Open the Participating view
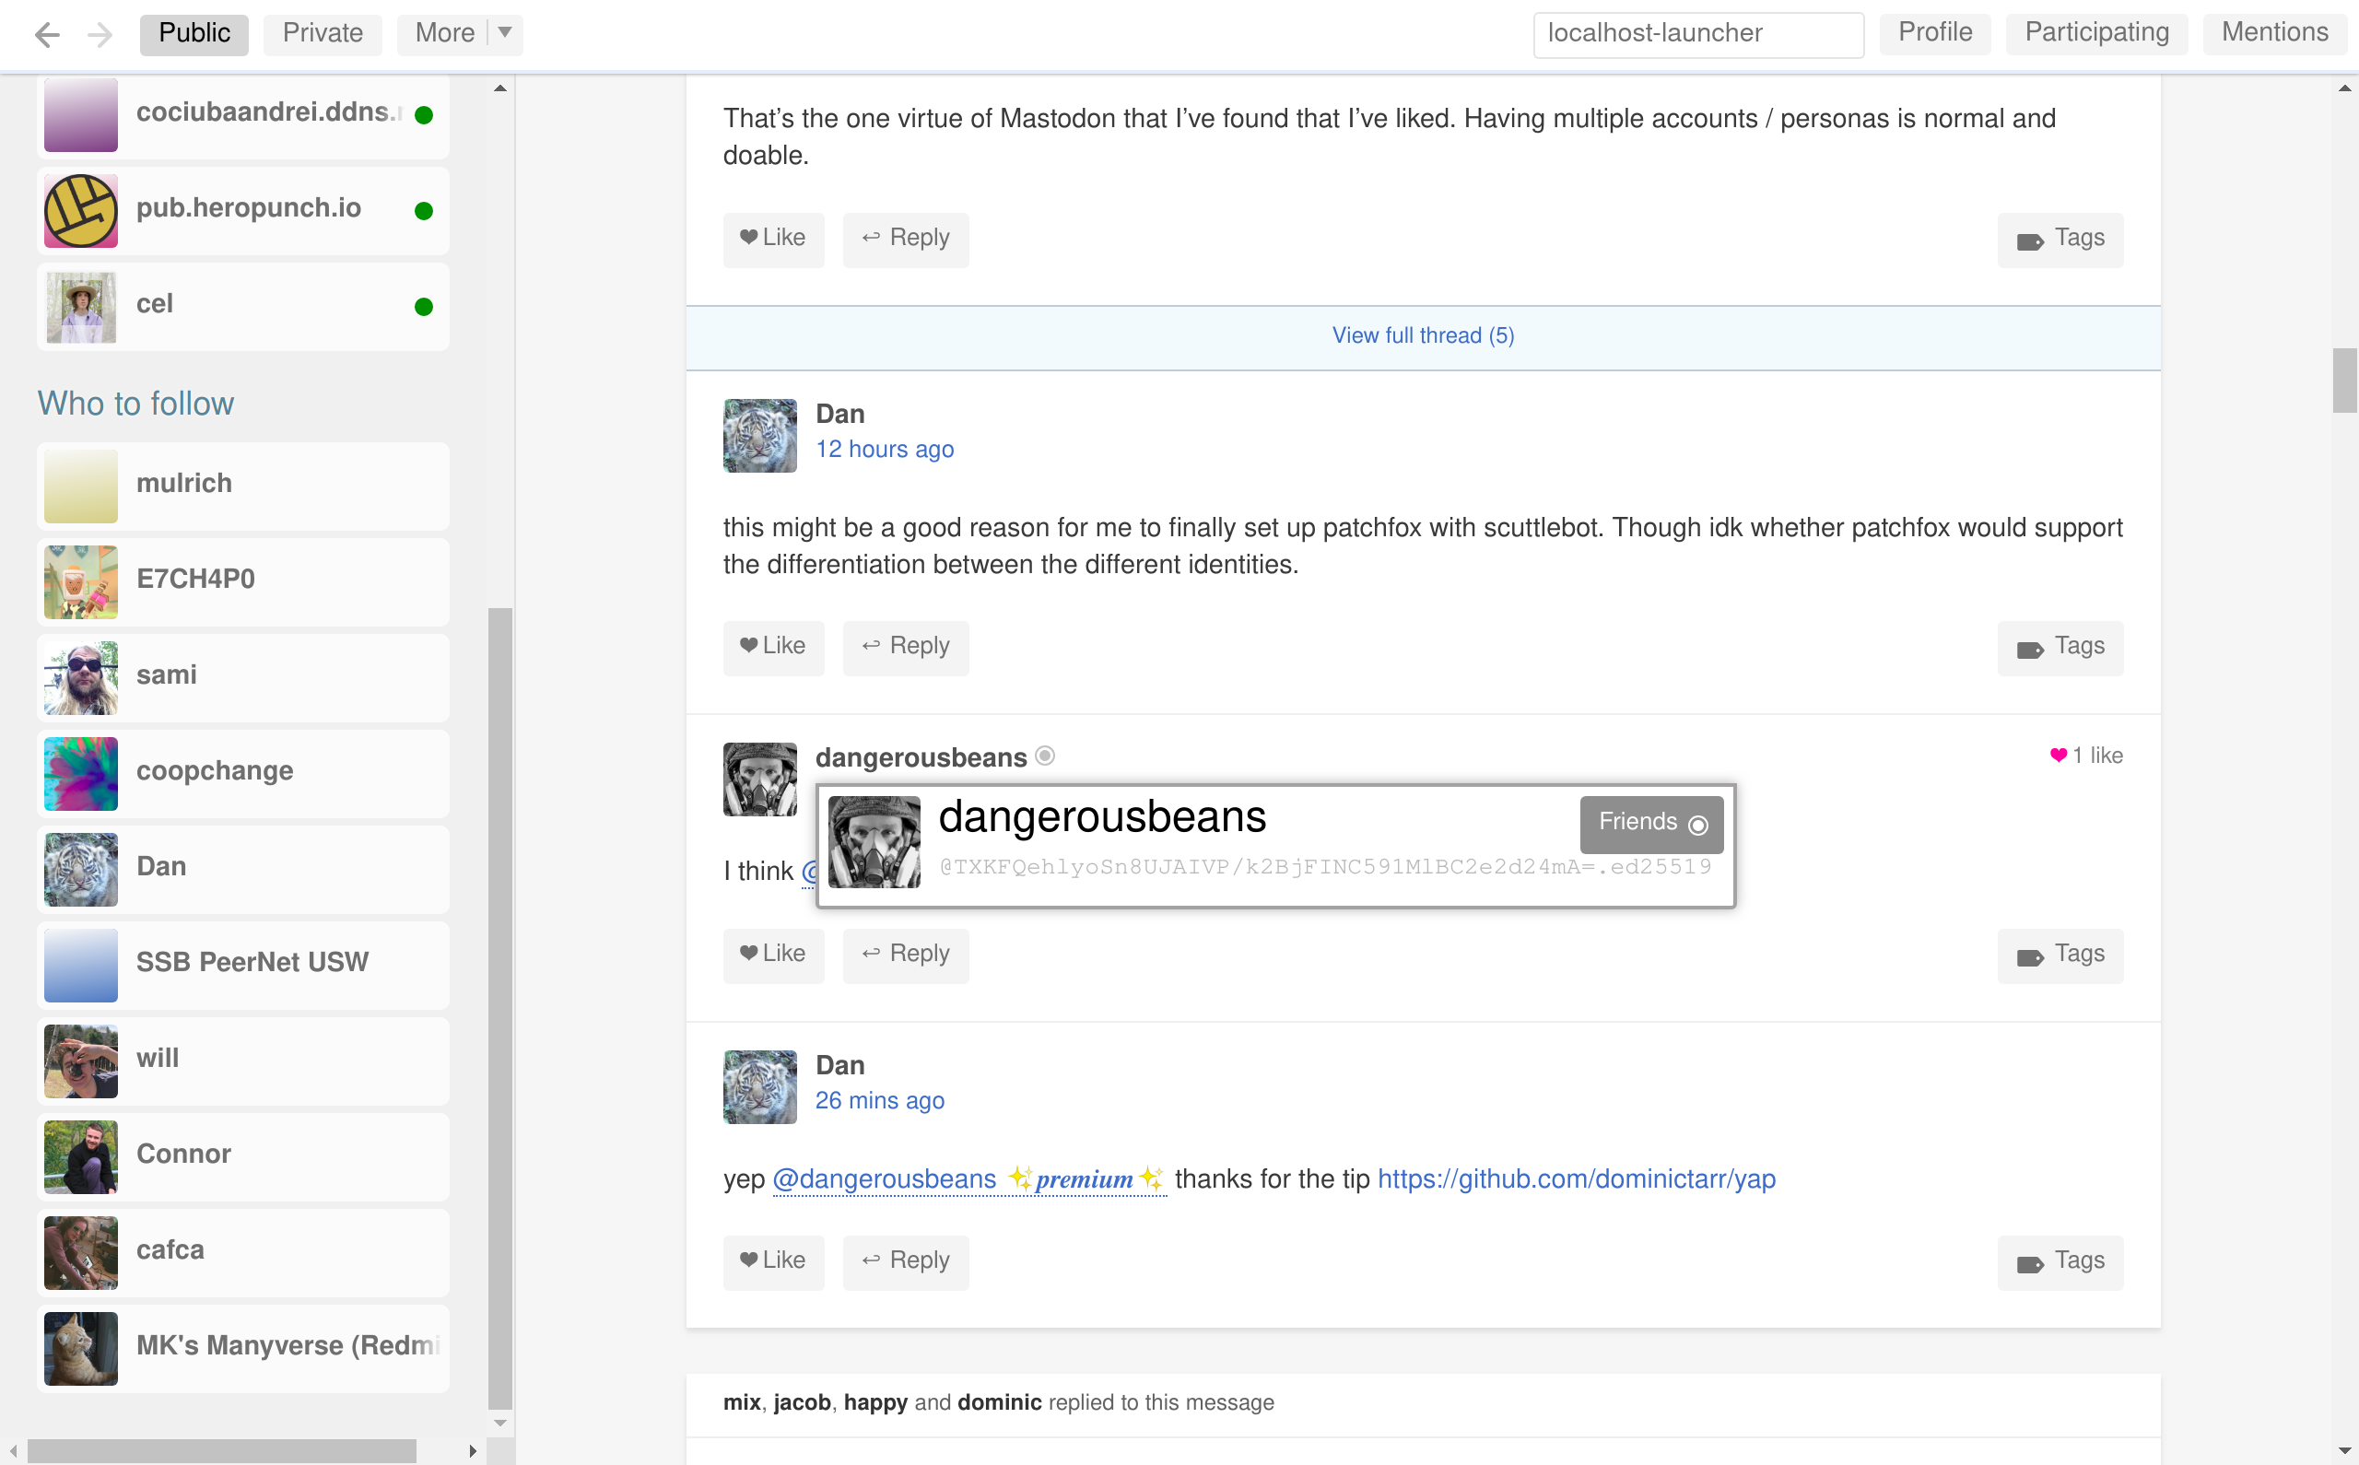 click(x=2096, y=33)
